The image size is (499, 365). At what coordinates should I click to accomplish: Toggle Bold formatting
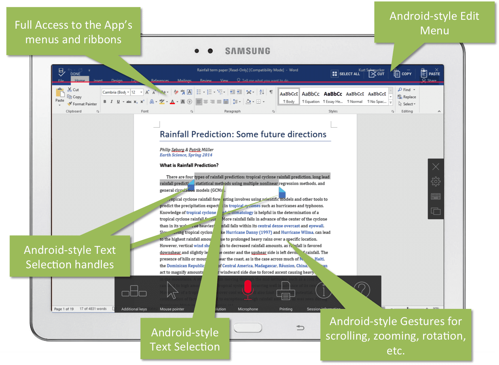[105, 102]
